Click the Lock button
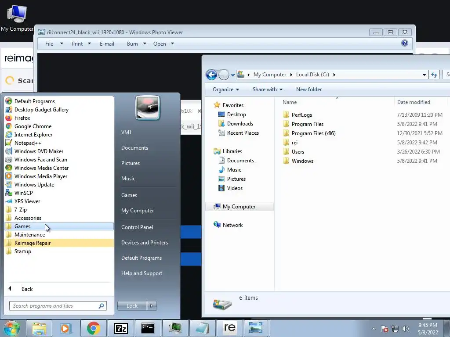Viewport: 450px width, 337px height. click(x=132, y=306)
